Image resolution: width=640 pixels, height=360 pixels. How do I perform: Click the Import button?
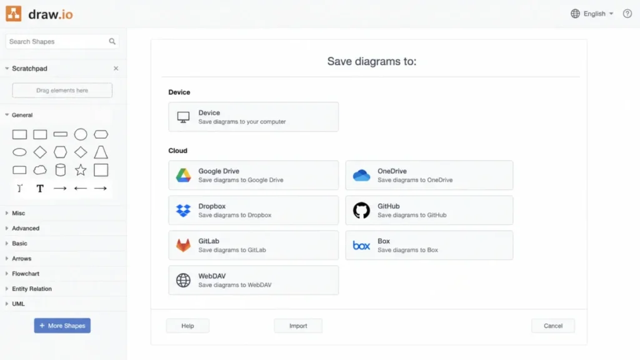tap(298, 326)
